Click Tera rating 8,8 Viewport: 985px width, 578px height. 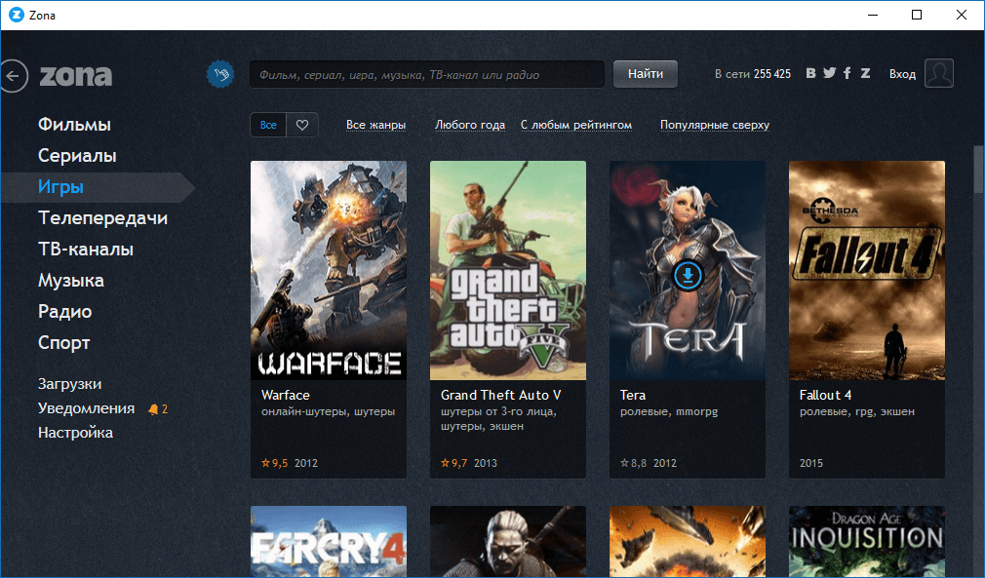pos(633,463)
